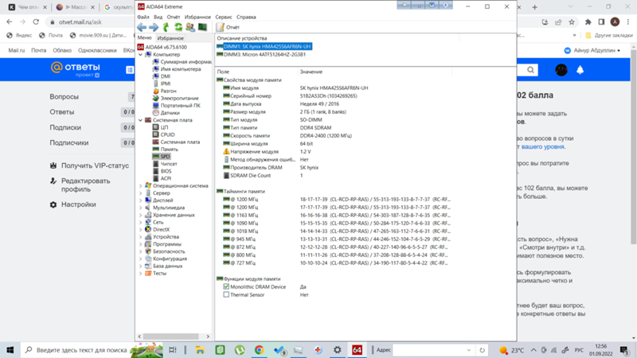This screenshot has height=358, width=637.
Task: Select DIMM3: Micron 4ATF51264HZ-2G3B1
Action: pos(261,54)
